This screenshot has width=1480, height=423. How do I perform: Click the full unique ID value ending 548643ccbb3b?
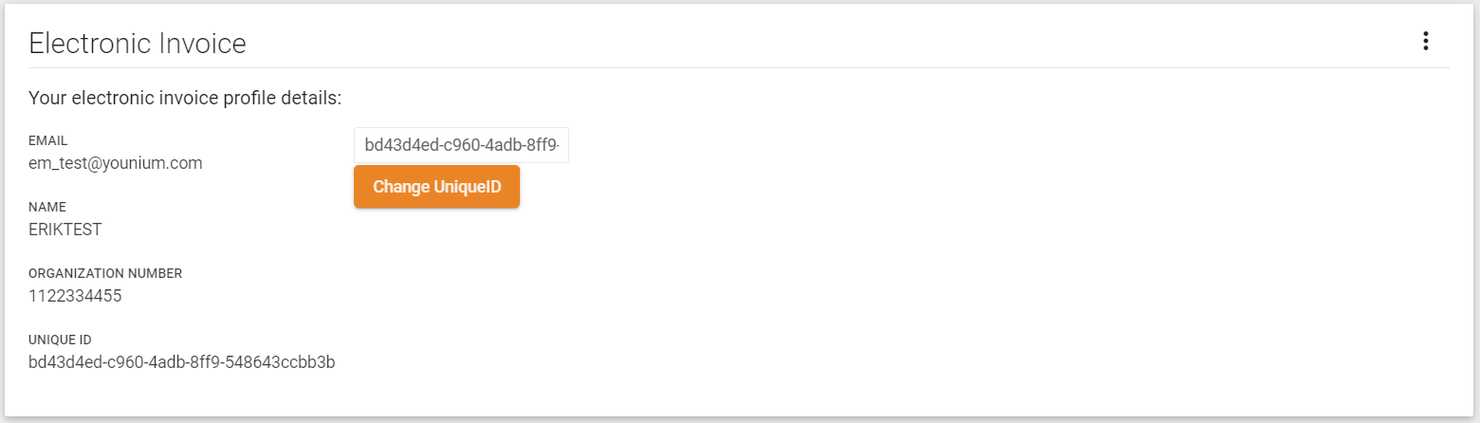coord(182,362)
